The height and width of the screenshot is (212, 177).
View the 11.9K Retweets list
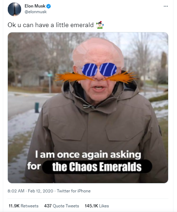pyautogui.click(x=23, y=206)
